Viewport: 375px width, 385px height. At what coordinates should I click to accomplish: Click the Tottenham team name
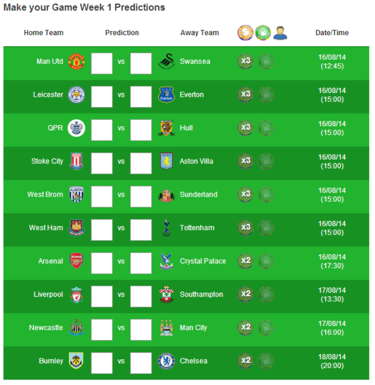point(197,228)
